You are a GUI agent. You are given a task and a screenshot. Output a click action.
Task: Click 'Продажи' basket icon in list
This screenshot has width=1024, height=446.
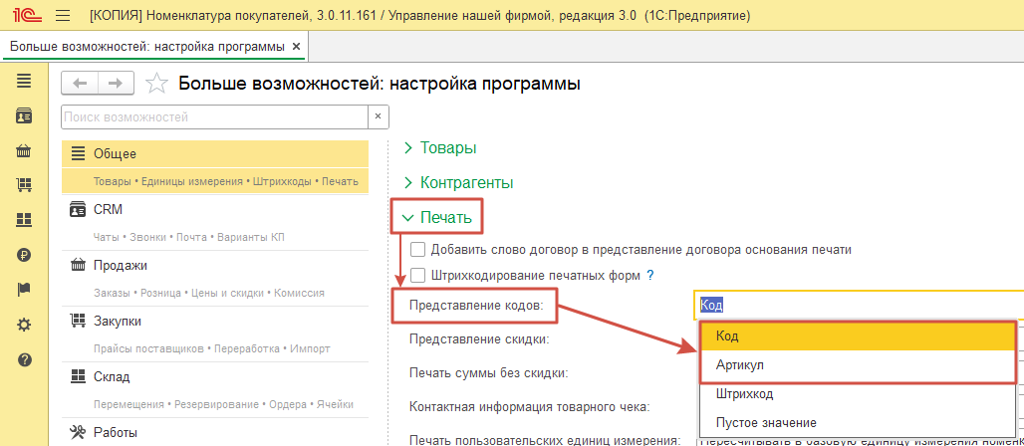coord(78,265)
